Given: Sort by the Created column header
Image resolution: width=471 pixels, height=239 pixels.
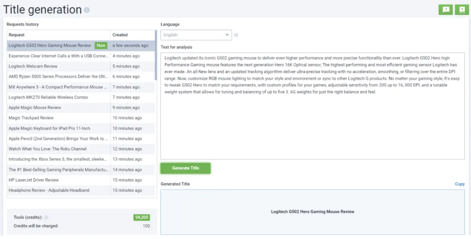Looking at the screenshot, I should (133, 35).
